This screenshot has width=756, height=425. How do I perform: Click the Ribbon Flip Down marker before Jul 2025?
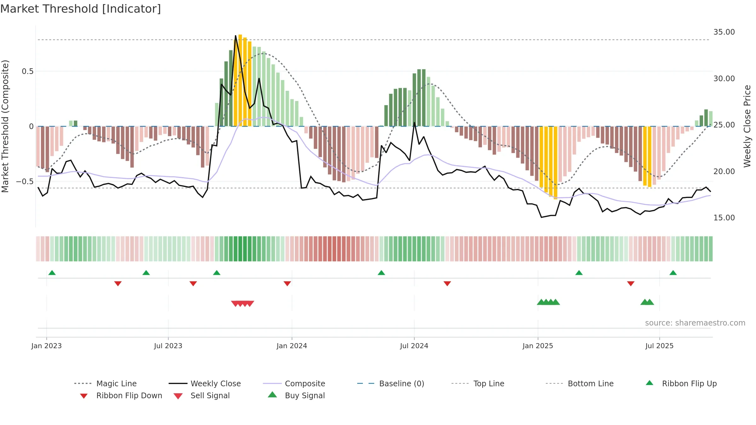click(x=631, y=284)
